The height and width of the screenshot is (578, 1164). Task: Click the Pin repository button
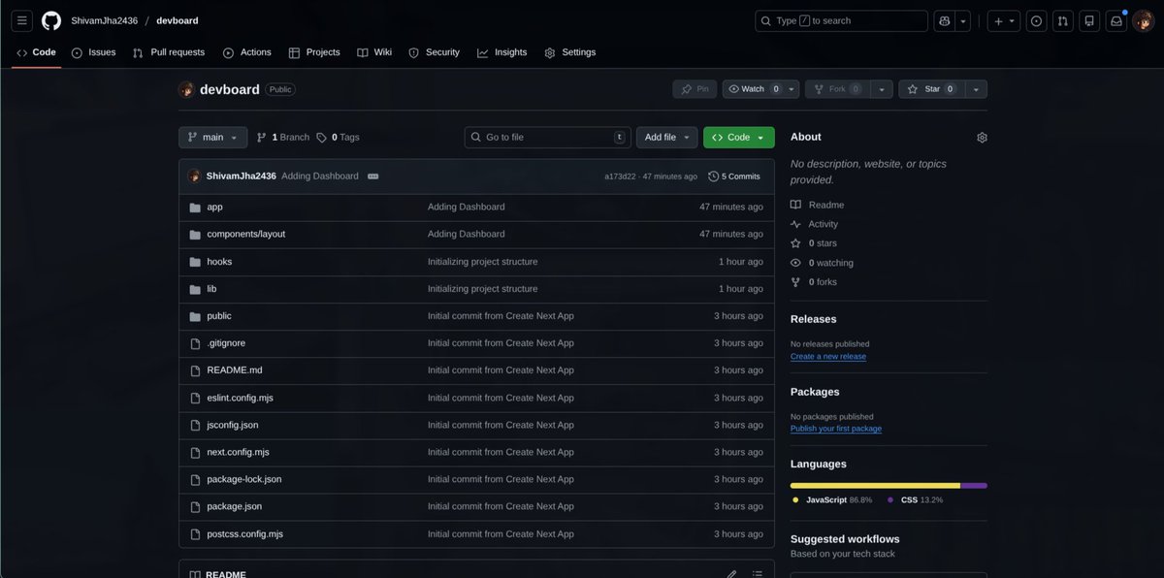[695, 89]
